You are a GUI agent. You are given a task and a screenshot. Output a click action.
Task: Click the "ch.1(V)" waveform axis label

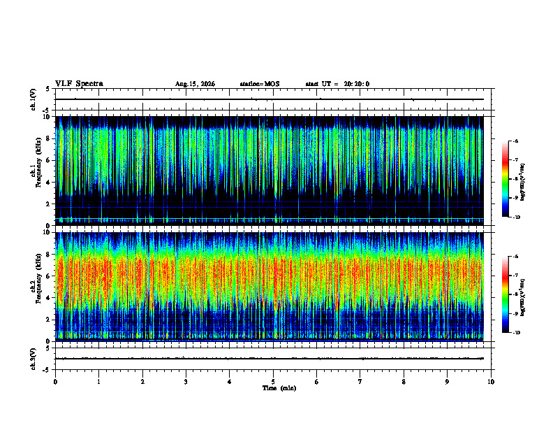pyautogui.click(x=33, y=99)
